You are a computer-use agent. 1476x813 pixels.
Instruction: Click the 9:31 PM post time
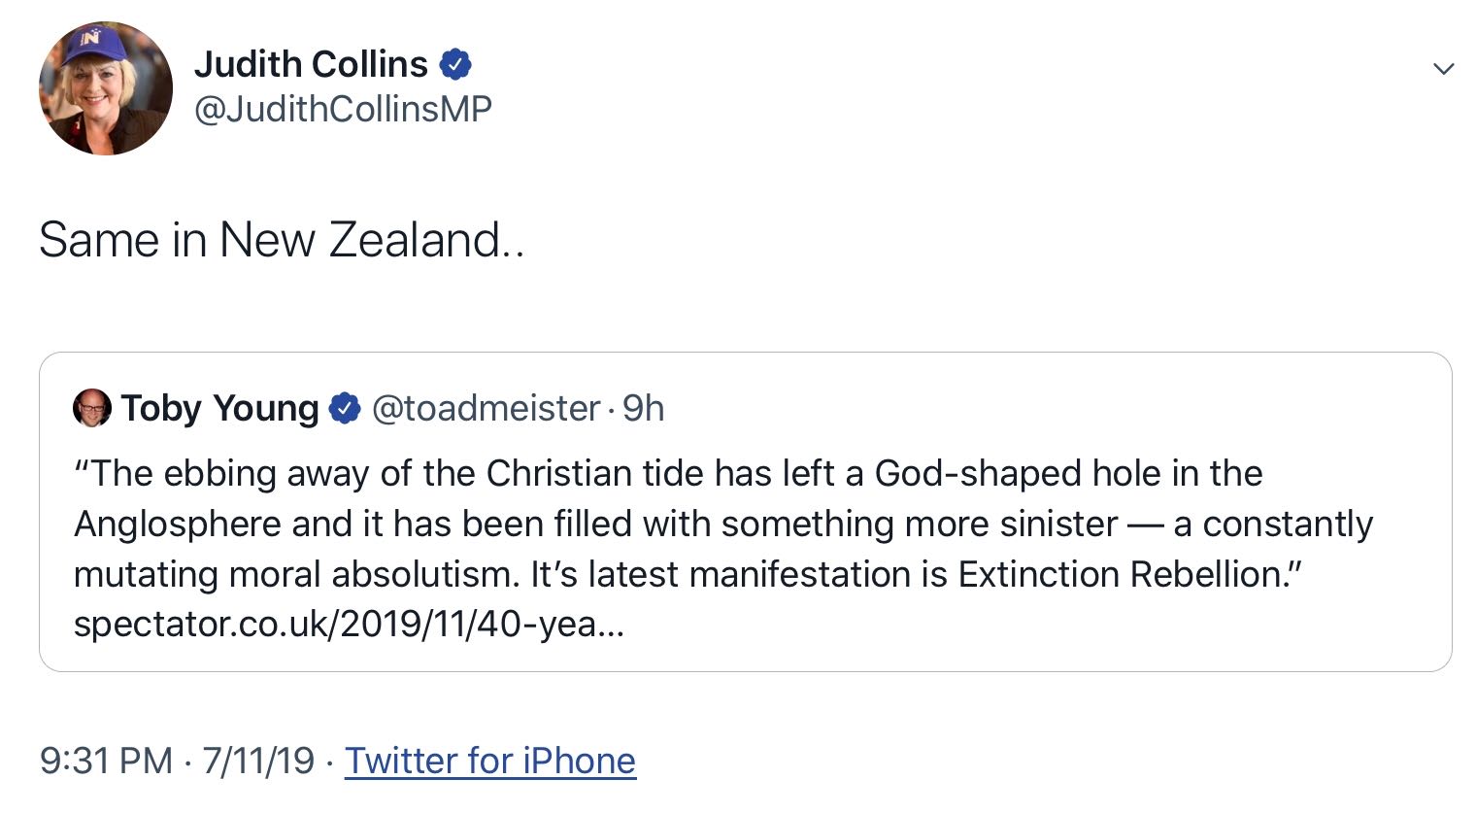point(106,761)
